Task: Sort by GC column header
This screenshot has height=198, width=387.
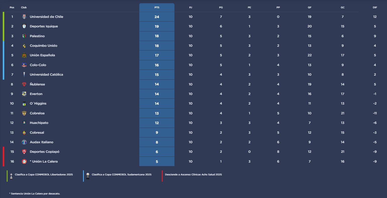Action: (343, 8)
